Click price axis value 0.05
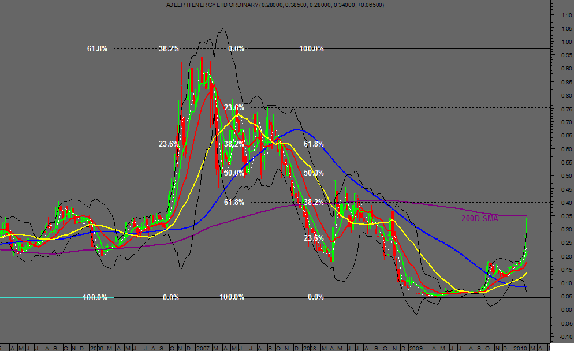The width and height of the screenshot is (574, 351). (566, 297)
